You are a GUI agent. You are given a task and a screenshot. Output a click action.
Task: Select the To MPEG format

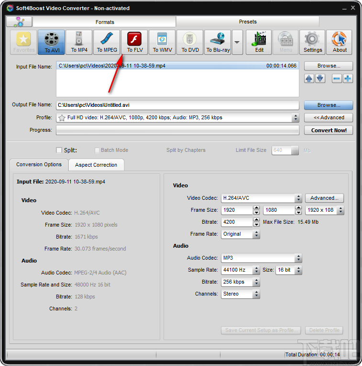pyautogui.click(x=107, y=42)
